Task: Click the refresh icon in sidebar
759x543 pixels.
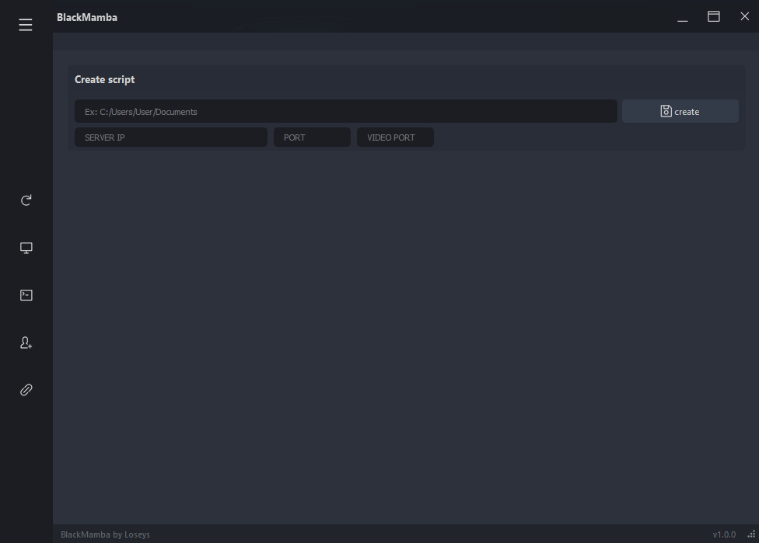Action: pos(26,200)
